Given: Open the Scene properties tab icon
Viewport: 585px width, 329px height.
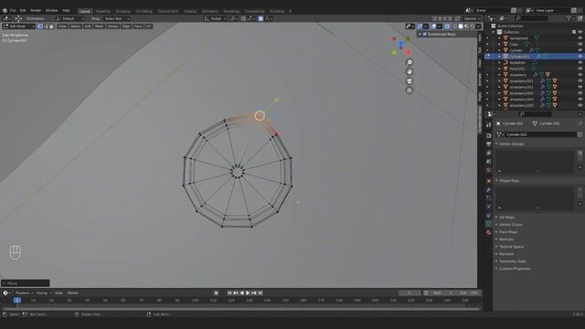Looking at the screenshot, I should coord(489,162).
